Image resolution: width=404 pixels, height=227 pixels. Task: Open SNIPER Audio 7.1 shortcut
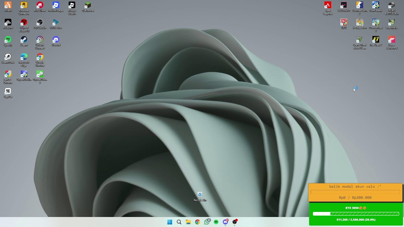pyautogui.click(x=24, y=26)
